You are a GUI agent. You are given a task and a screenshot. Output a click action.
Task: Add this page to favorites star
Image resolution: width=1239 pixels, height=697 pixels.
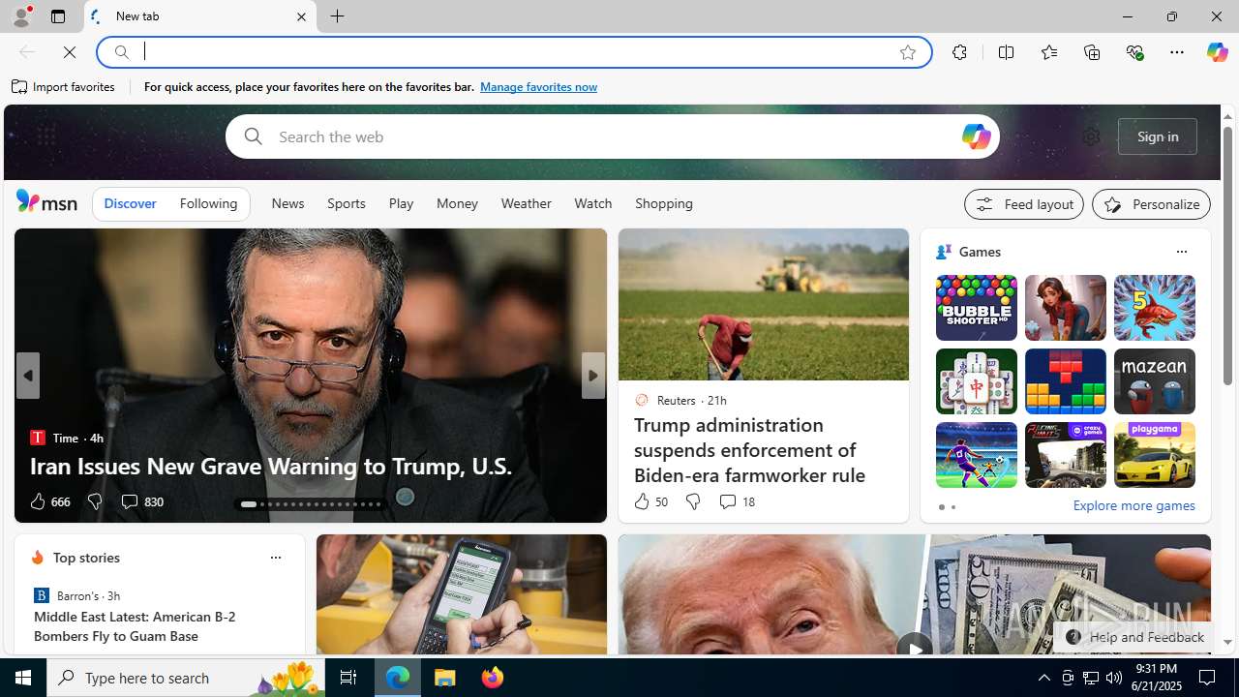click(x=907, y=52)
